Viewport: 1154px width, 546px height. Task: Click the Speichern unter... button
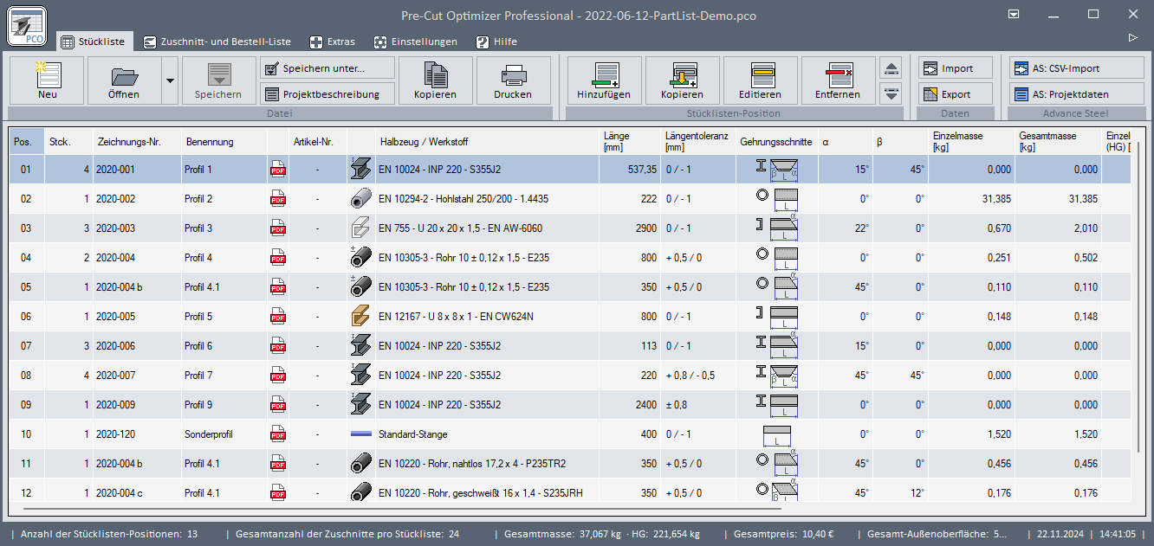click(327, 68)
